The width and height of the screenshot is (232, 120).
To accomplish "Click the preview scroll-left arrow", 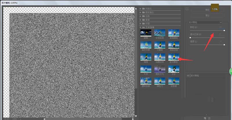I will coord(44,119).
